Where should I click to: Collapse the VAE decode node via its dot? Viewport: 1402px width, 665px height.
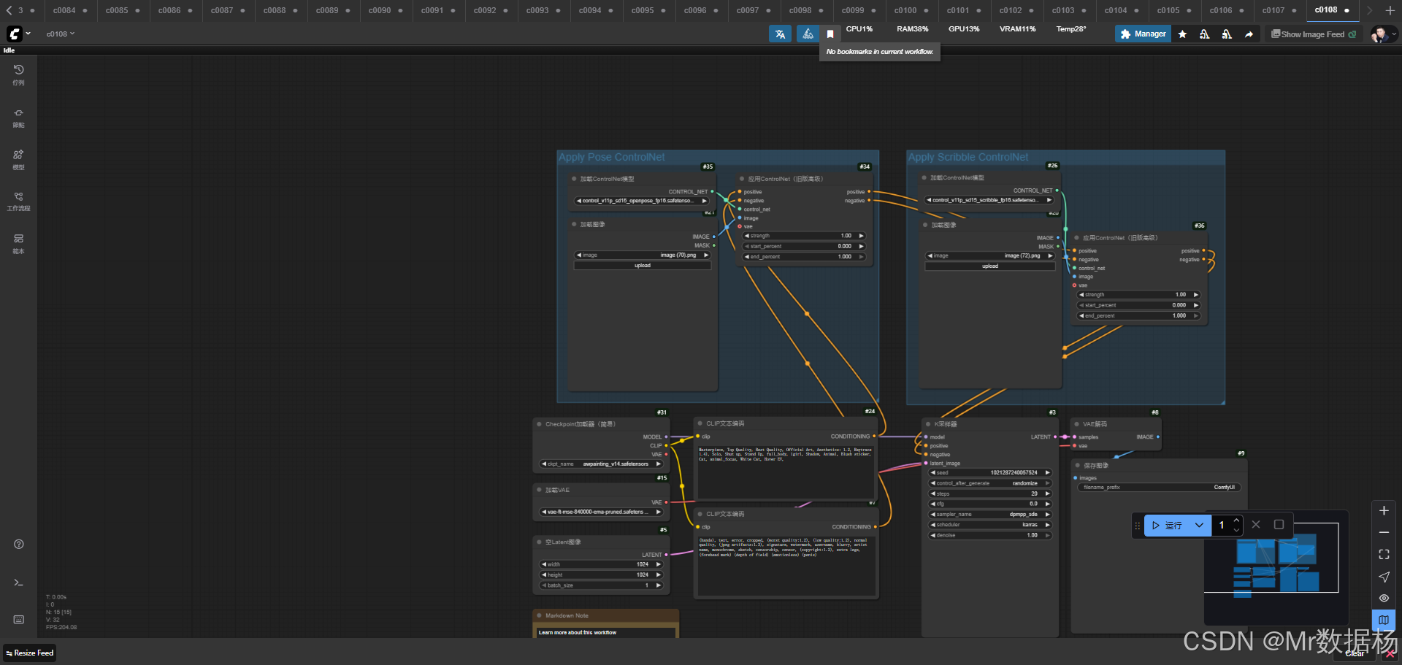[x=1076, y=424]
